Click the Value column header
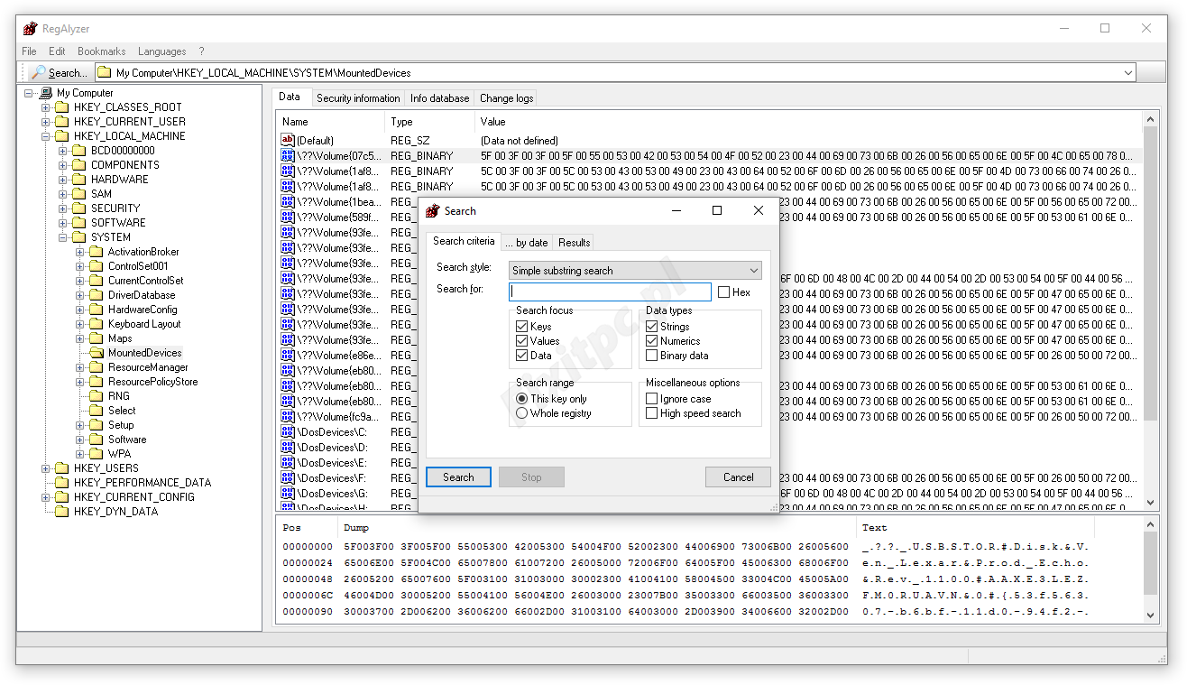The width and height of the screenshot is (1187, 685). (x=808, y=122)
